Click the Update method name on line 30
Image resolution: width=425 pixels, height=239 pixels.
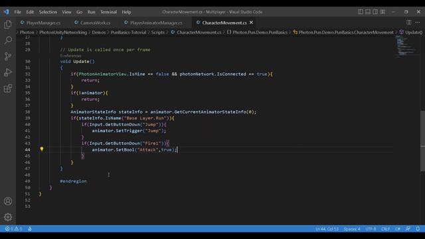point(81,62)
